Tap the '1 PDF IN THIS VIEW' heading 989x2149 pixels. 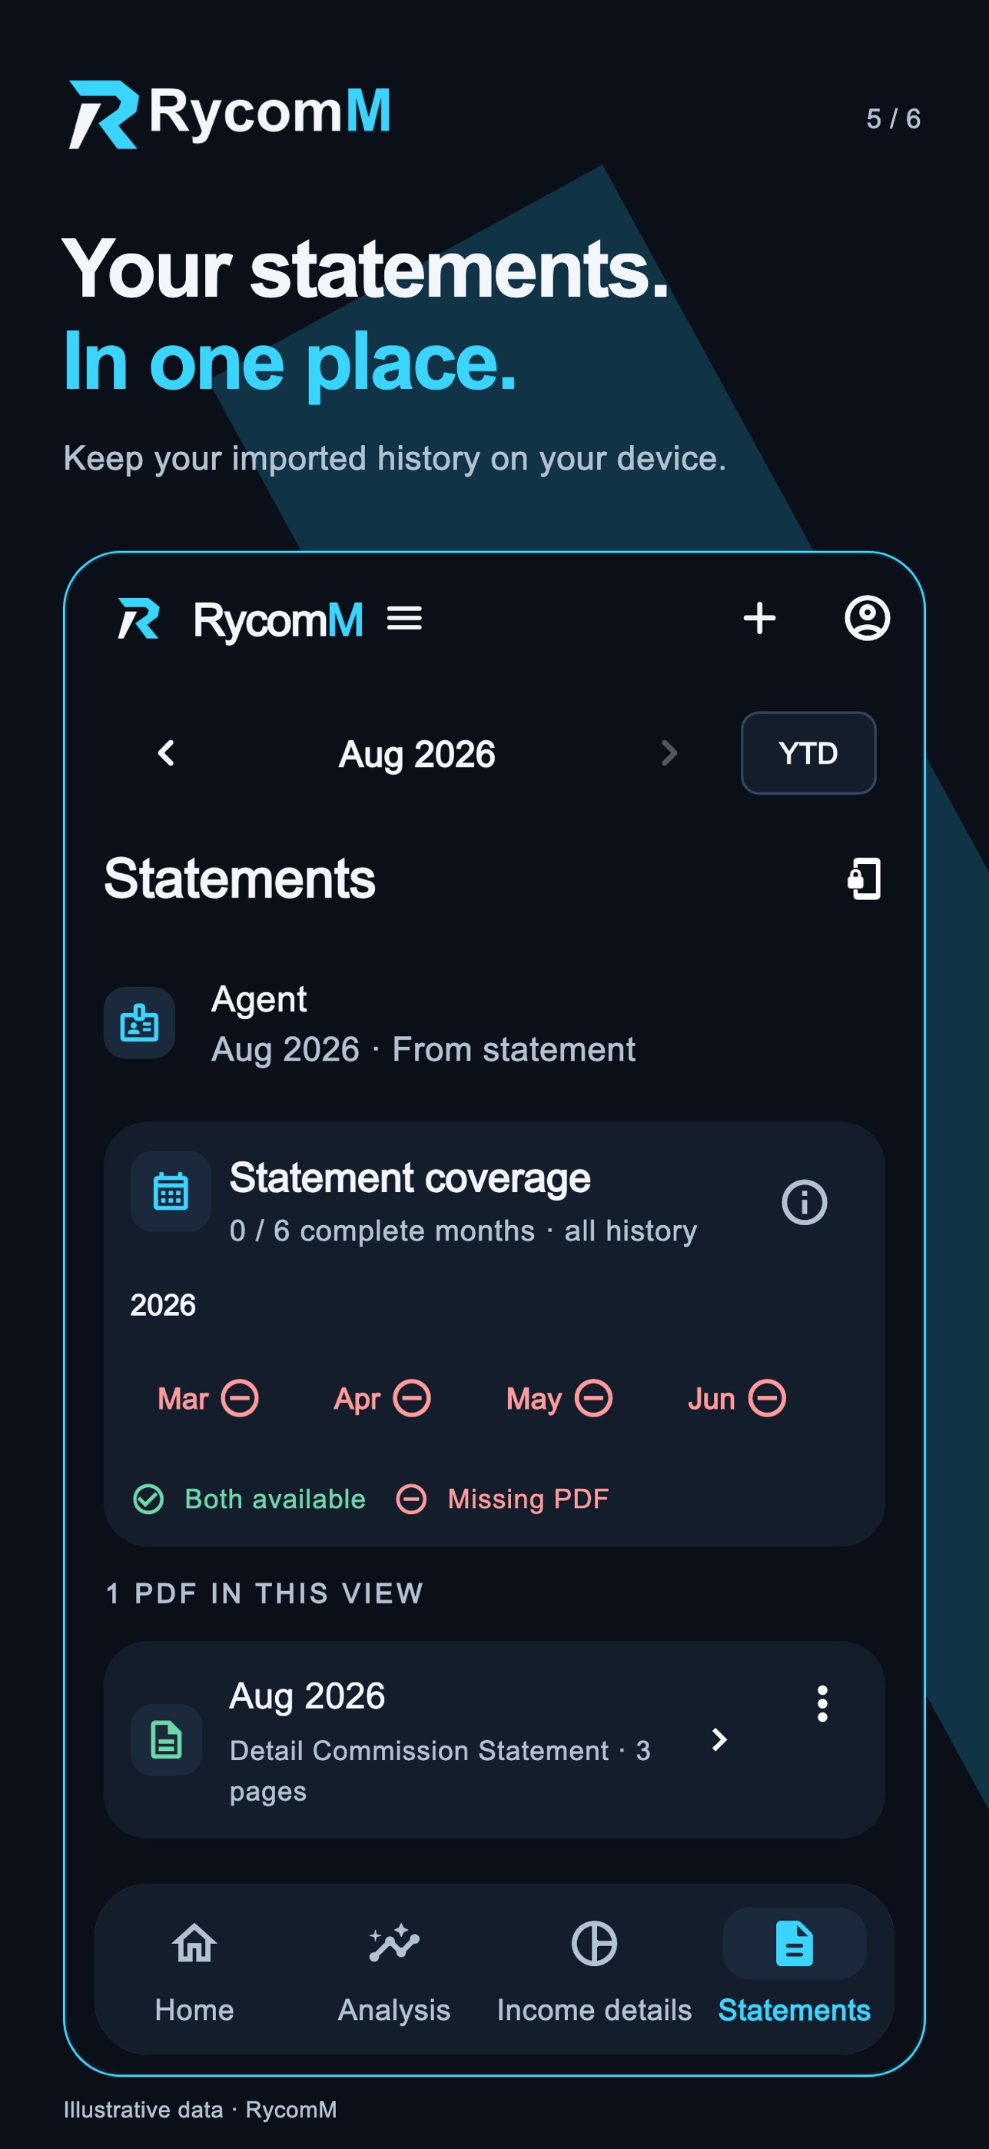pyautogui.click(x=264, y=1593)
